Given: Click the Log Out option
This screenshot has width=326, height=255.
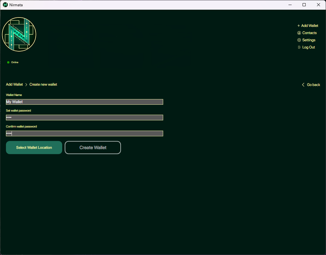Looking at the screenshot, I should 308,47.
